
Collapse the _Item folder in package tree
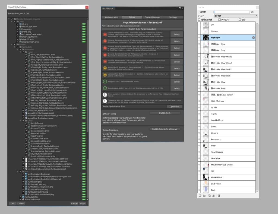pos(12,21)
